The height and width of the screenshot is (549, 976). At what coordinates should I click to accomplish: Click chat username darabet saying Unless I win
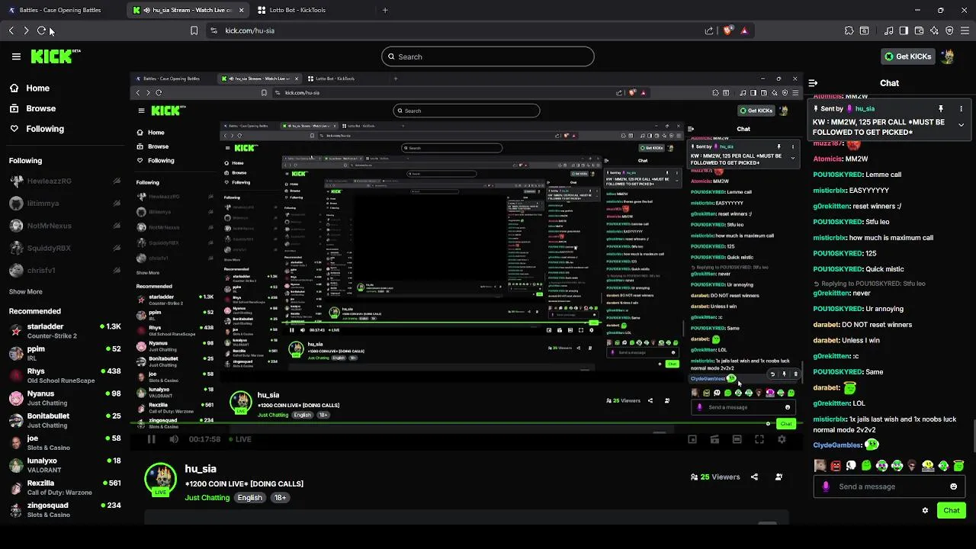pos(825,340)
